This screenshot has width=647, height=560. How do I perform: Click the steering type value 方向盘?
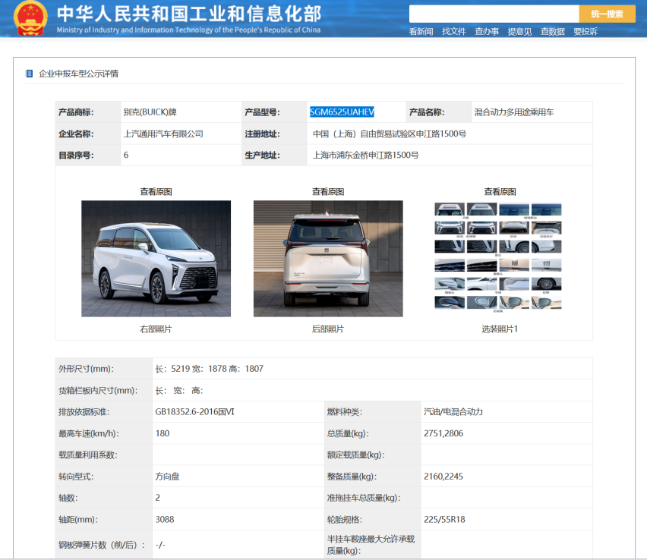click(x=167, y=477)
